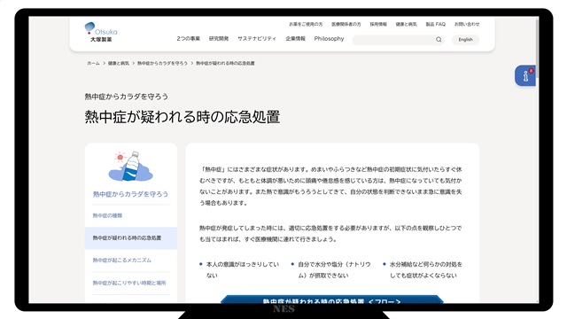Open the 製品 FAQ link
This screenshot has width=567, height=319.
[435, 24]
